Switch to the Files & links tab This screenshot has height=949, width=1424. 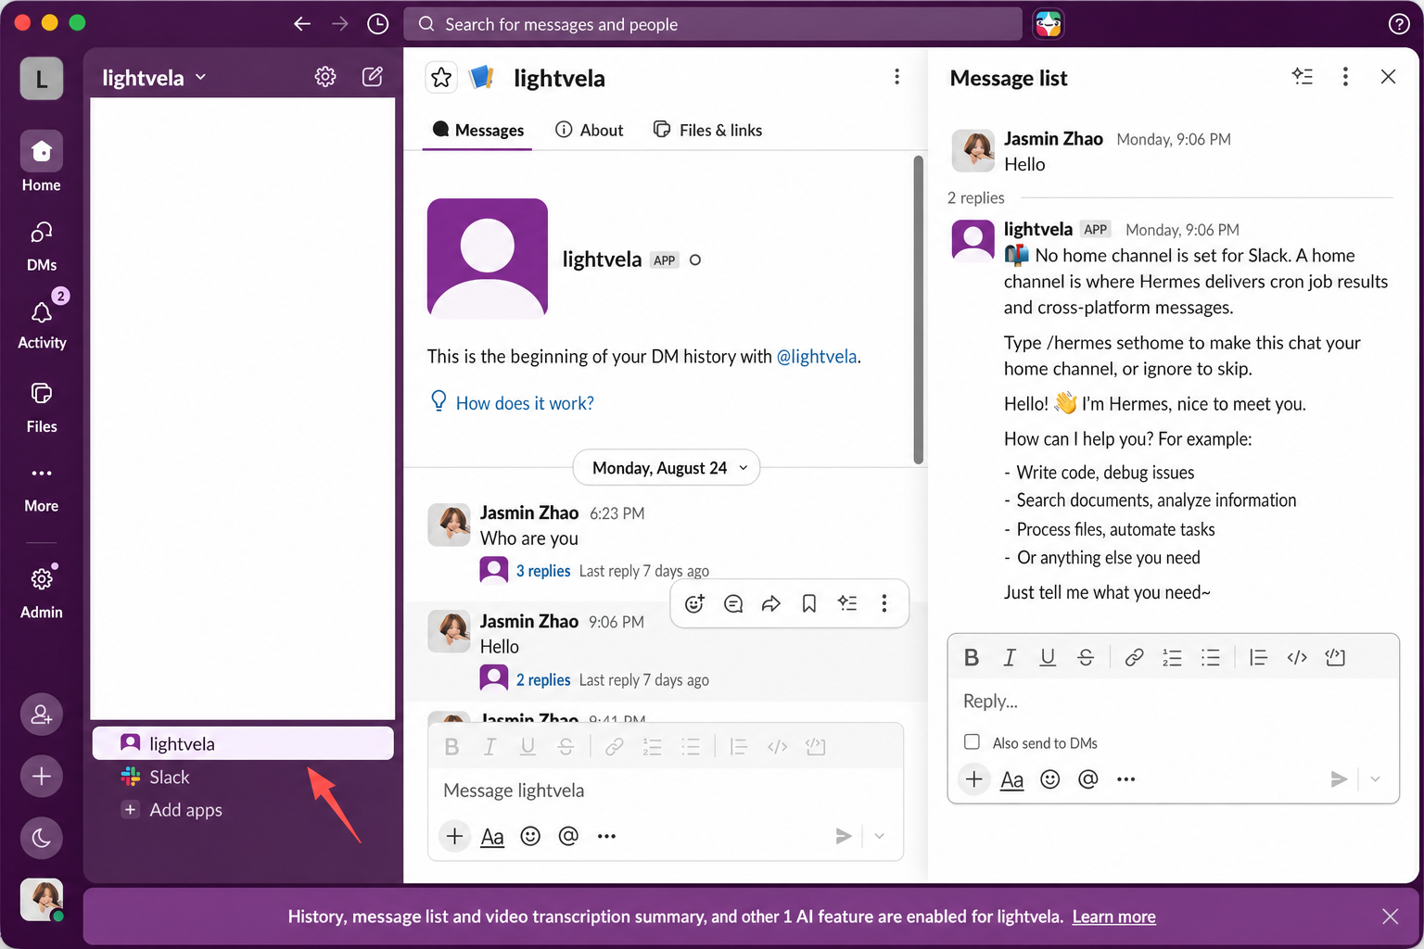coord(707,130)
